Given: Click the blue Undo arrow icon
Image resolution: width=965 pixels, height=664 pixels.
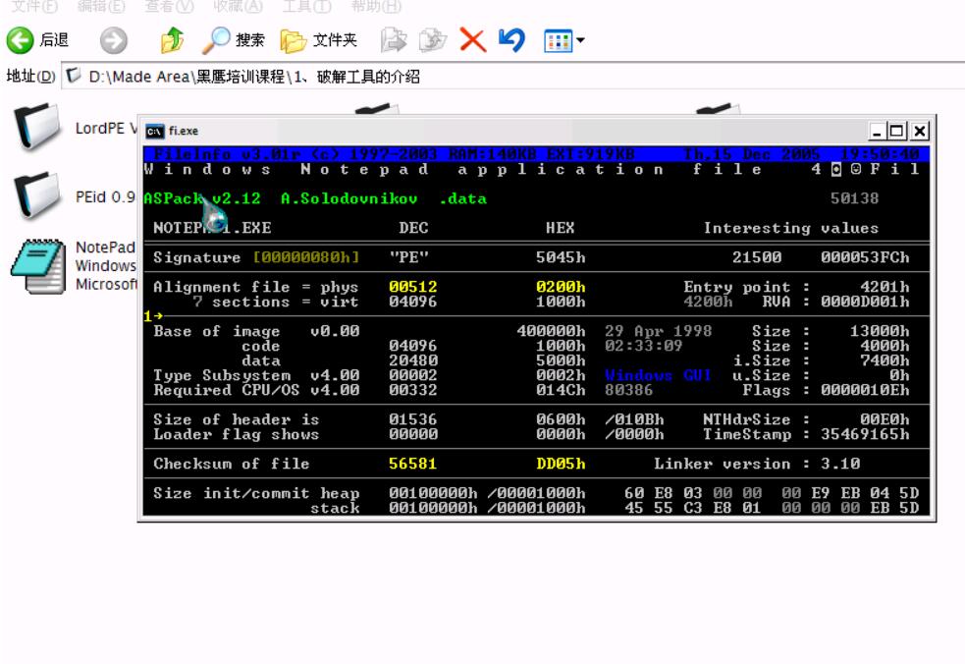Looking at the screenshot, I should click(x=511, y=40).
